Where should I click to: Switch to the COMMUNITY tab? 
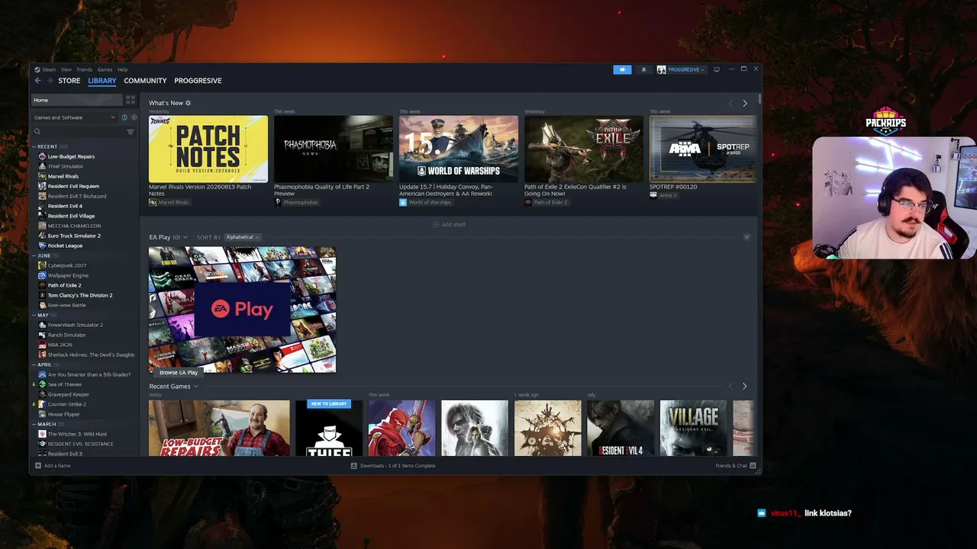[x=145, y=81]
